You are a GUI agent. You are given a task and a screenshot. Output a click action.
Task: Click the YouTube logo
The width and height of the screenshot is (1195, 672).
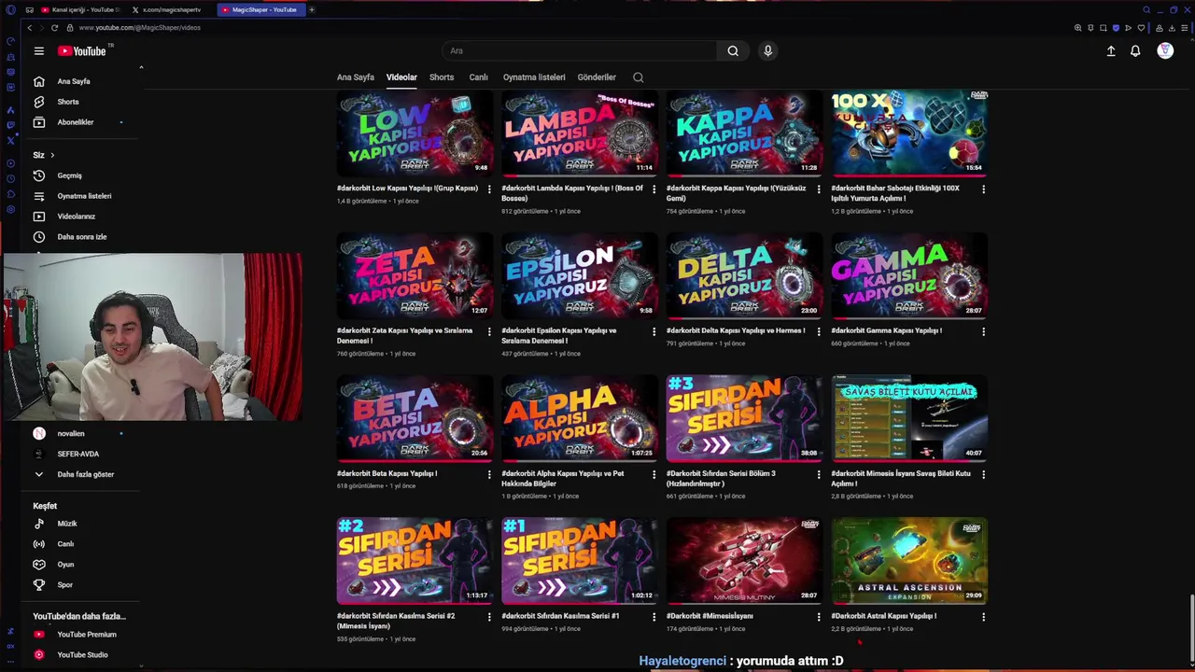pyautogui.click(x=83, y=51)
